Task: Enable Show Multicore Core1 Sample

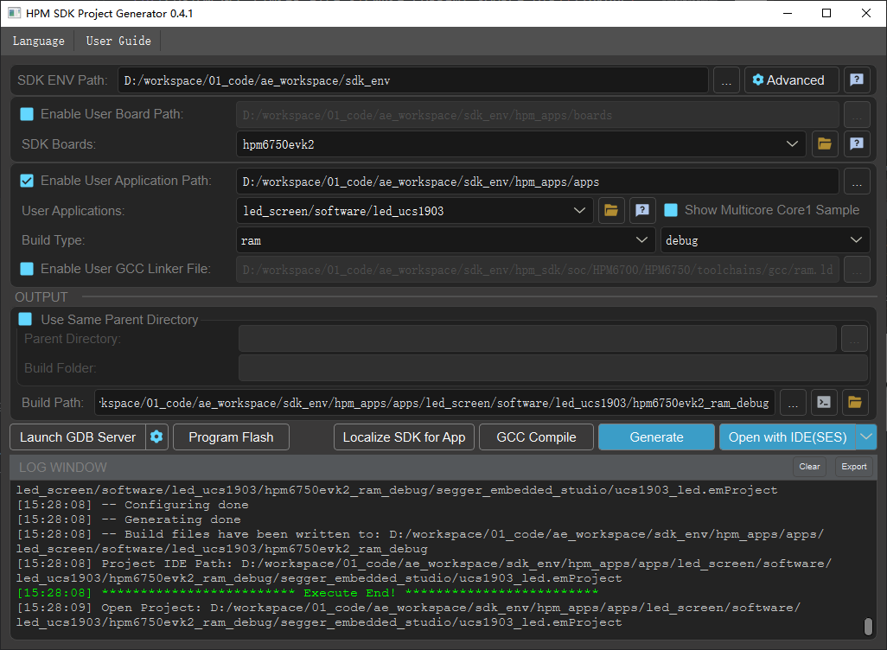Action: tap(671, 210)
